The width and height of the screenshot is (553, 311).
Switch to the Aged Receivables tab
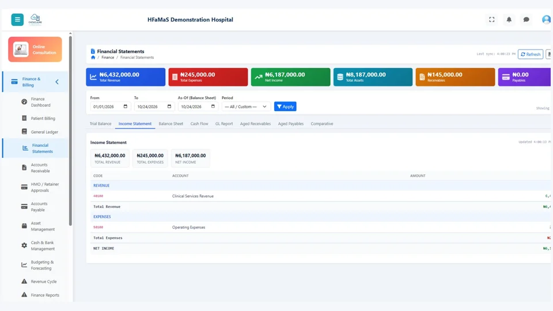pyautogui.click(x=255, y=124)
